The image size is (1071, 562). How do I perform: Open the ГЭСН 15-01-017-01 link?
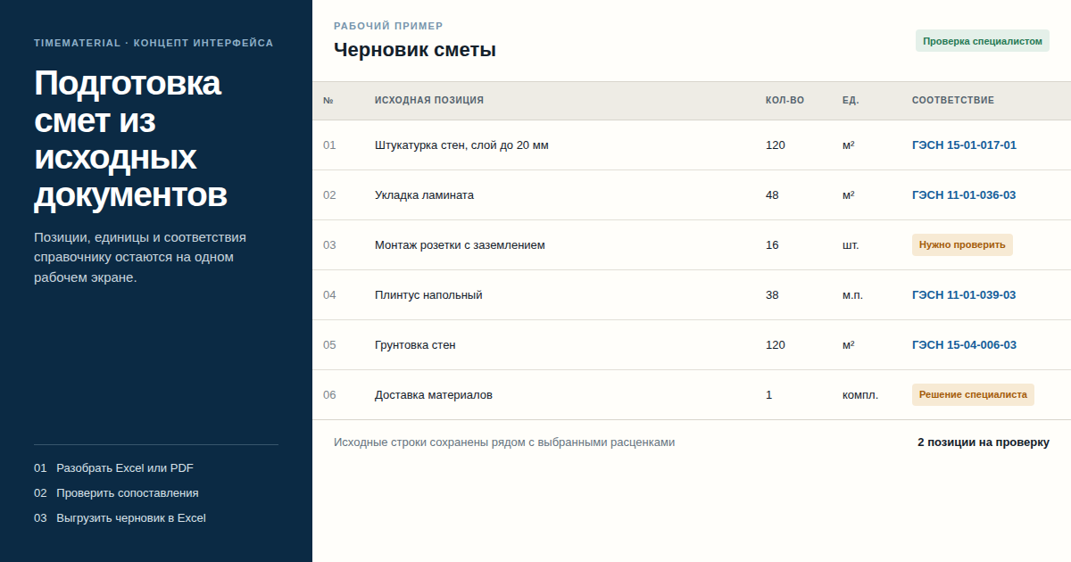point(964,145)
